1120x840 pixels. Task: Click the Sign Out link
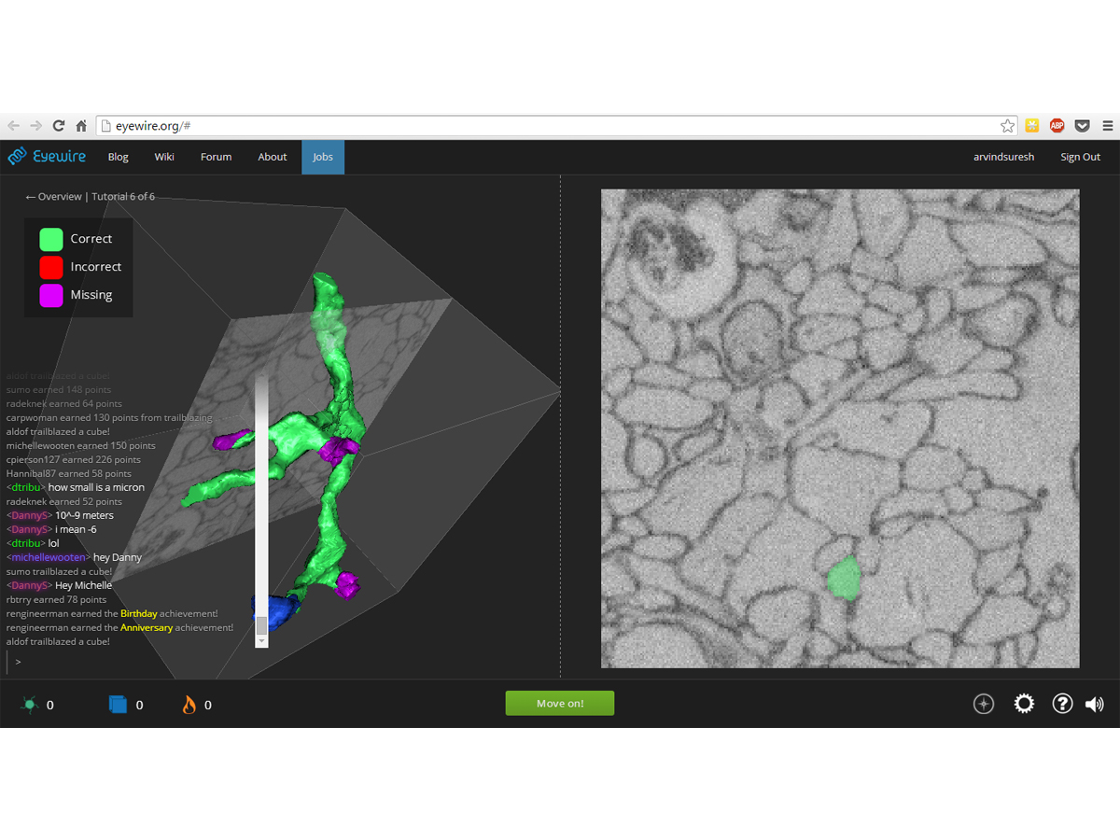(1080, 157)
